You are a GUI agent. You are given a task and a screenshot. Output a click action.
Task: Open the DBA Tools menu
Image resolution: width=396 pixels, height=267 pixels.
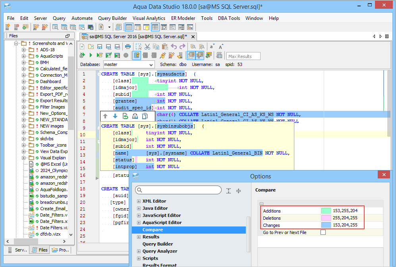click(229, 18)
